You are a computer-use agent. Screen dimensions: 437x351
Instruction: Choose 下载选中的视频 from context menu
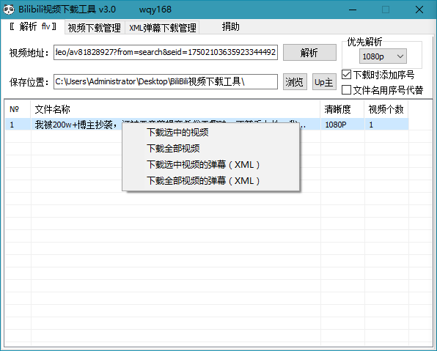210,133
